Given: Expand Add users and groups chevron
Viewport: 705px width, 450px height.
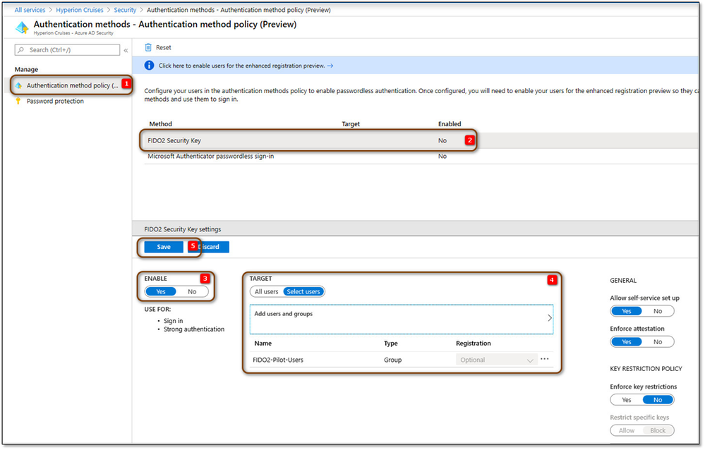Looking at the screenshot, I should click(550, 318).
